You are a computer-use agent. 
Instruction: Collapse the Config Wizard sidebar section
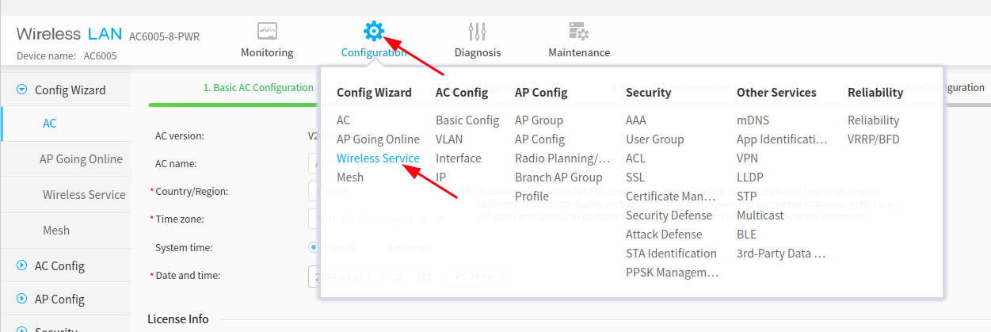click(x=21, y=90)
